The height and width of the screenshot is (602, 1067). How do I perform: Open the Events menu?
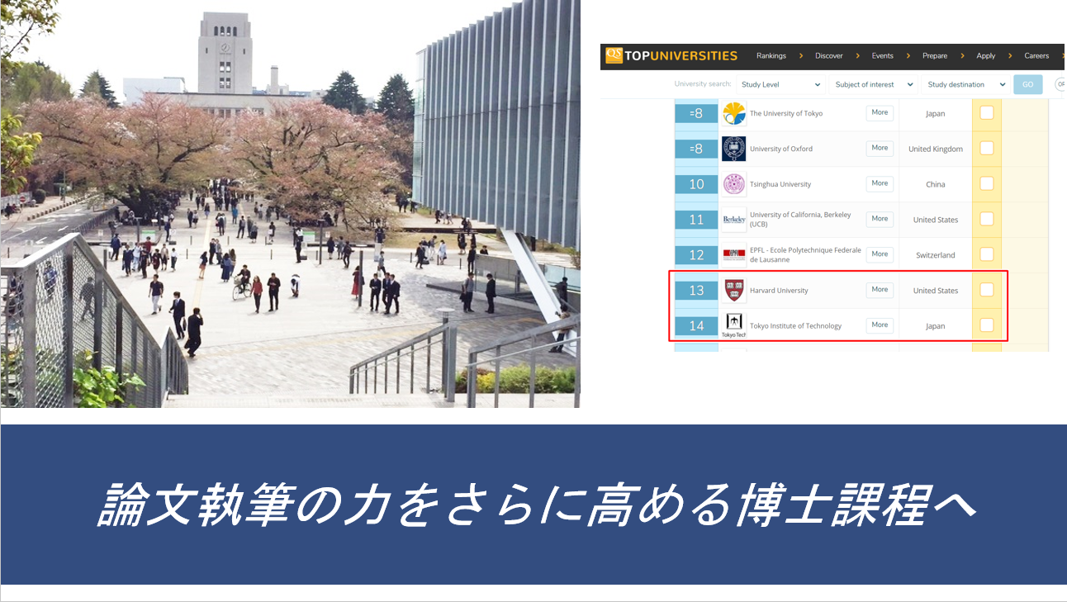(x=883, y=56)
